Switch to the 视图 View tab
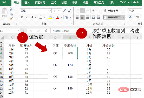Image resolution: width=144 pixels, height=98 pixels. (85, 3)
